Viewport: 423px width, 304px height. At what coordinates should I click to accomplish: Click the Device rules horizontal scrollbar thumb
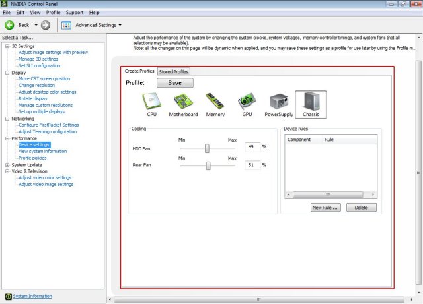tap(328, 195)
